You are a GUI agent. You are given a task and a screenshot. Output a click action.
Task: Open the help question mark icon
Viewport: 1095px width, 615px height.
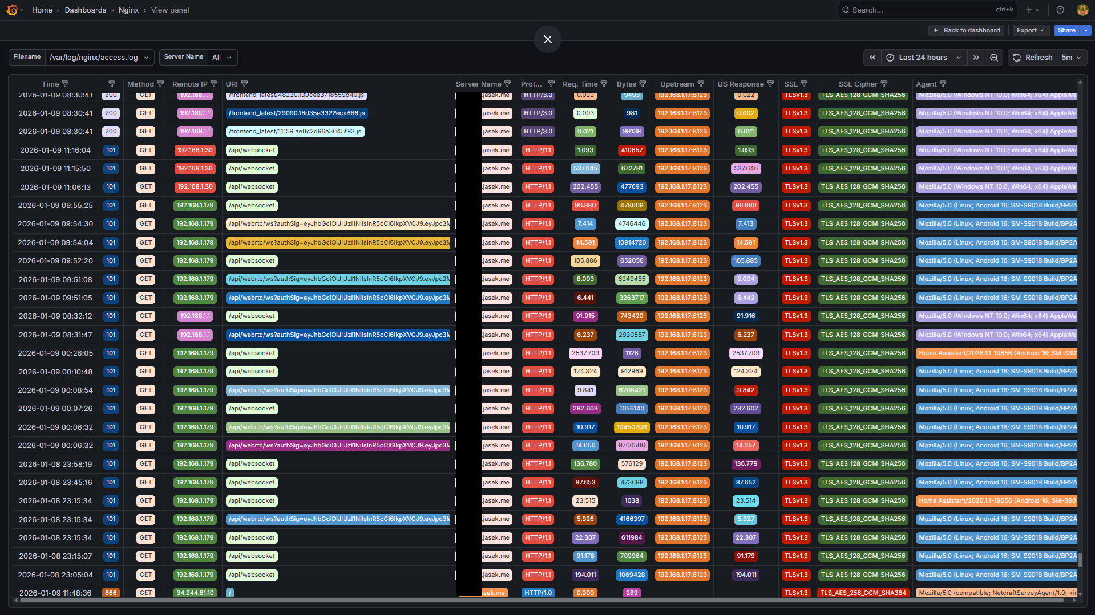(1060, 10)
